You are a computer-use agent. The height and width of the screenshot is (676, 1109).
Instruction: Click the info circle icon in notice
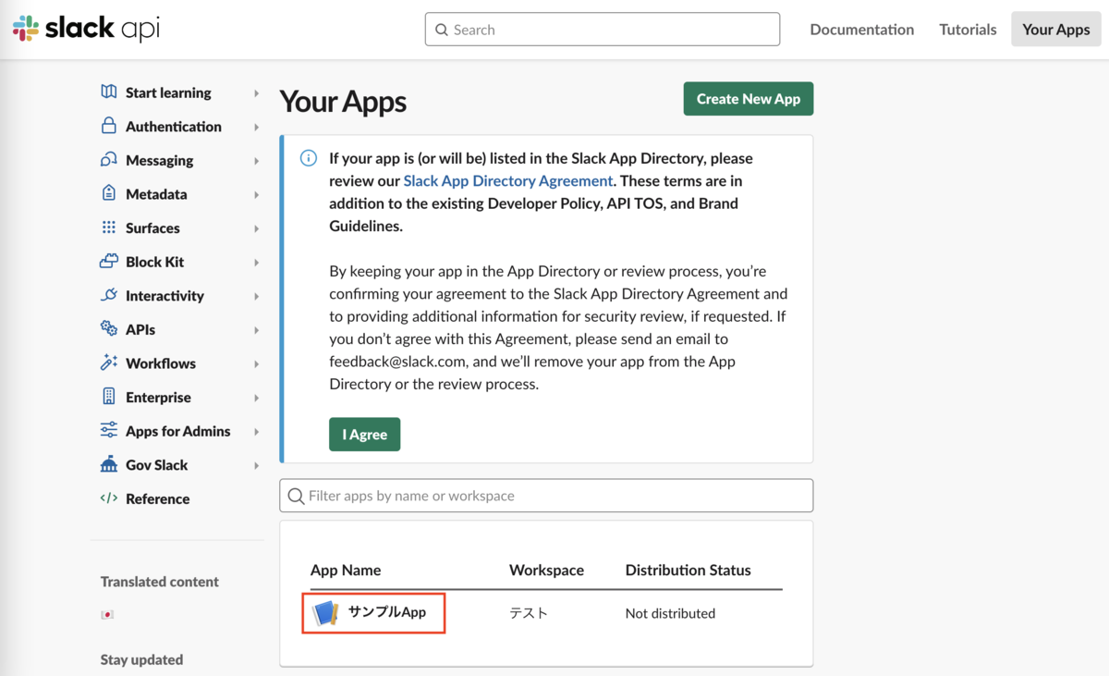(309, 158)
